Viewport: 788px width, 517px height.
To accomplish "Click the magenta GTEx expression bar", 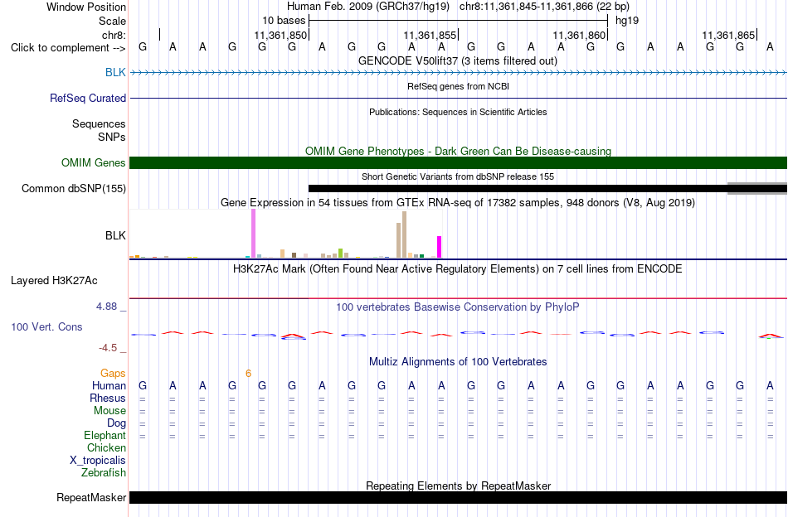I will pos(440,247).
